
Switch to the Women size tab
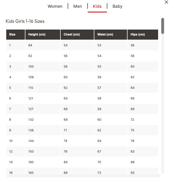55,6
